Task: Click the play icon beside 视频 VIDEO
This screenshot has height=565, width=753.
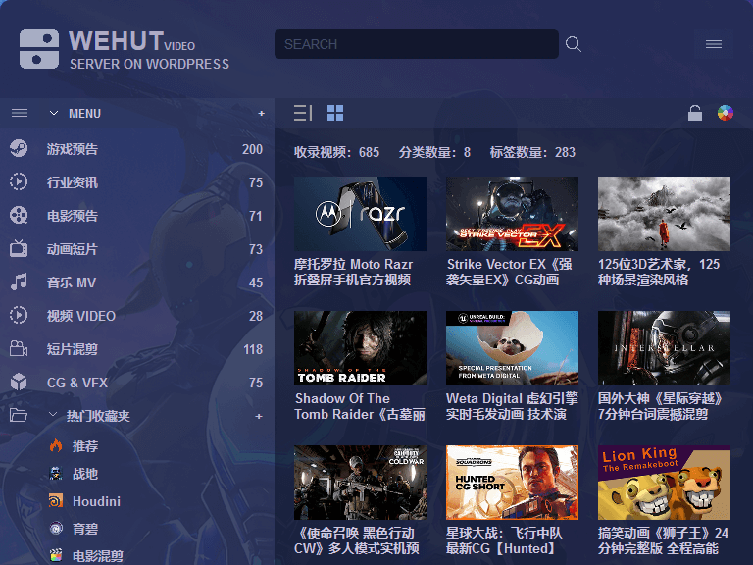Action: 19,315
